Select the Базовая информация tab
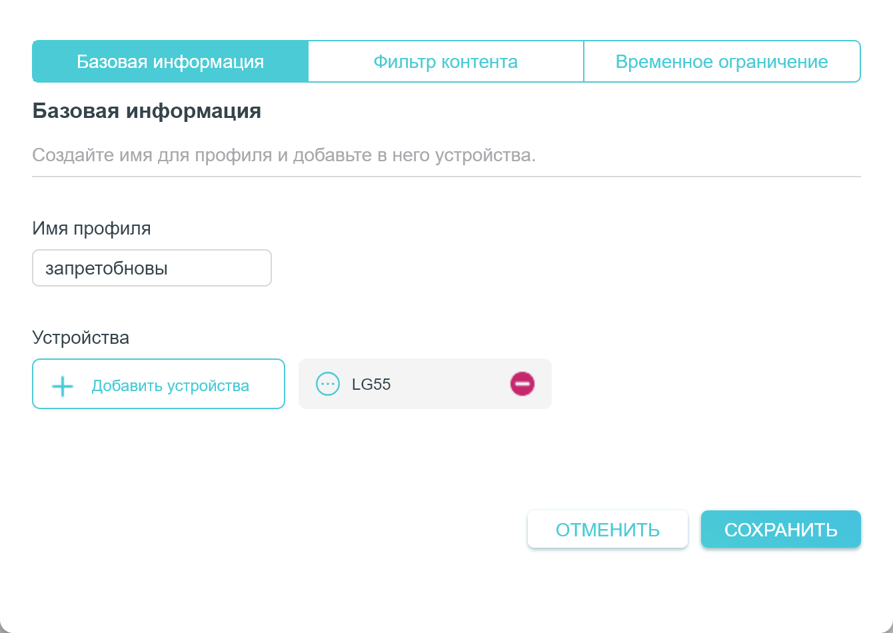This screenshot has height=633, width=893. 171,62
